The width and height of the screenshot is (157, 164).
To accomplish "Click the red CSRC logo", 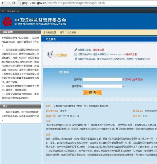I will pos(7,21).
